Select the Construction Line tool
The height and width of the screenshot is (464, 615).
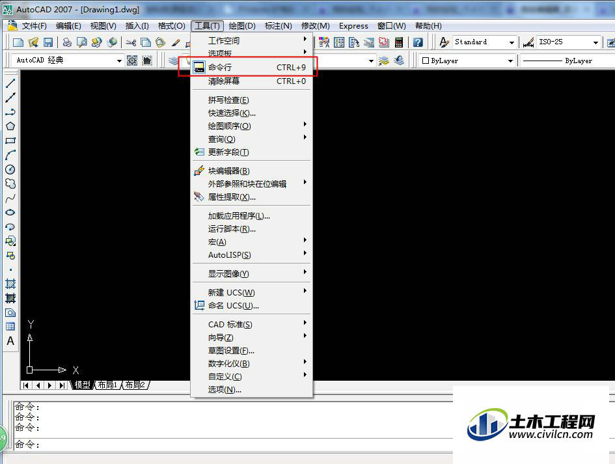point(10,98)
